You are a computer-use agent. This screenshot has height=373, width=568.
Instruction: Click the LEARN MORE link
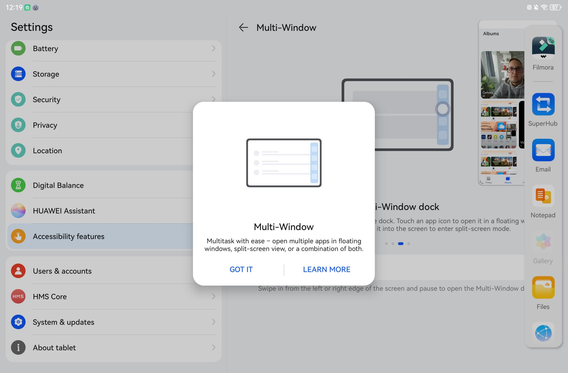click(326, 269)
